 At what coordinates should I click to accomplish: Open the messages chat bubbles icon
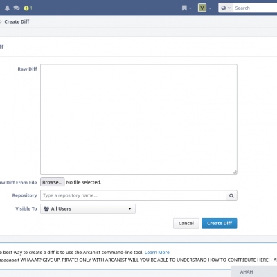pyautogui.click(x=17, y=8)
